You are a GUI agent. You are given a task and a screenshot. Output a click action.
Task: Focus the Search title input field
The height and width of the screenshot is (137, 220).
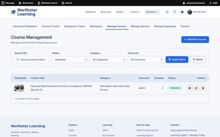click(x=32, y=59)
